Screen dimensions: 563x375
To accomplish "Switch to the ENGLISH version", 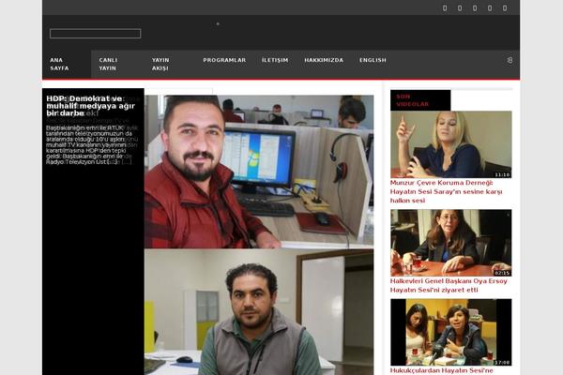I will [373, 60].
